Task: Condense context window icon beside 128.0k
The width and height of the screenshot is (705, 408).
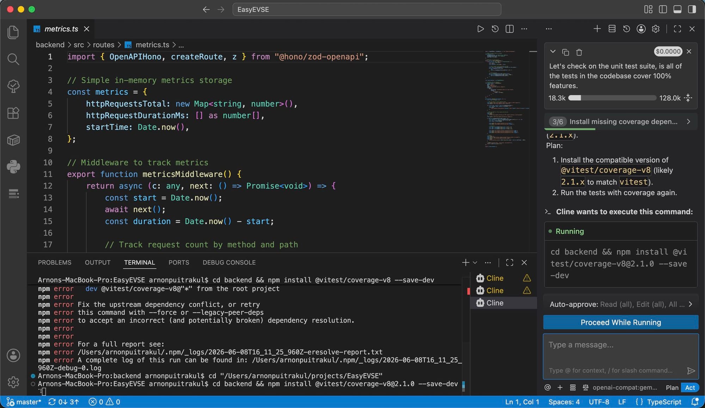Action: coord(688,98)
